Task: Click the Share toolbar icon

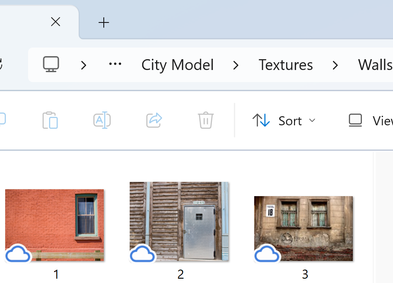Action: 154,120
